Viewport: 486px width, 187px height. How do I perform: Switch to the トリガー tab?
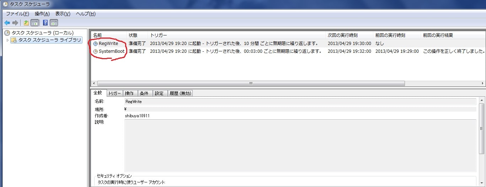[x=114, y=93]
